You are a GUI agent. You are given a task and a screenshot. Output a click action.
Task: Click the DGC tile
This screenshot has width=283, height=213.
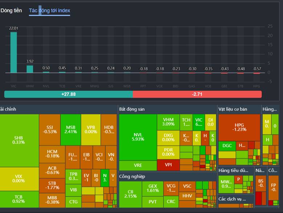pos(227,146)
